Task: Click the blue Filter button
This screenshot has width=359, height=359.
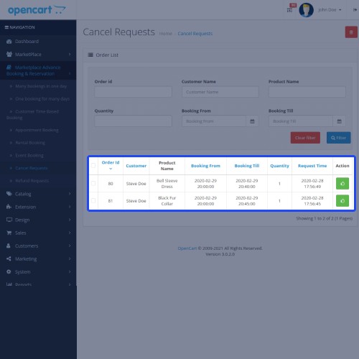Action: pyautogui.click(x=338, y=138)
